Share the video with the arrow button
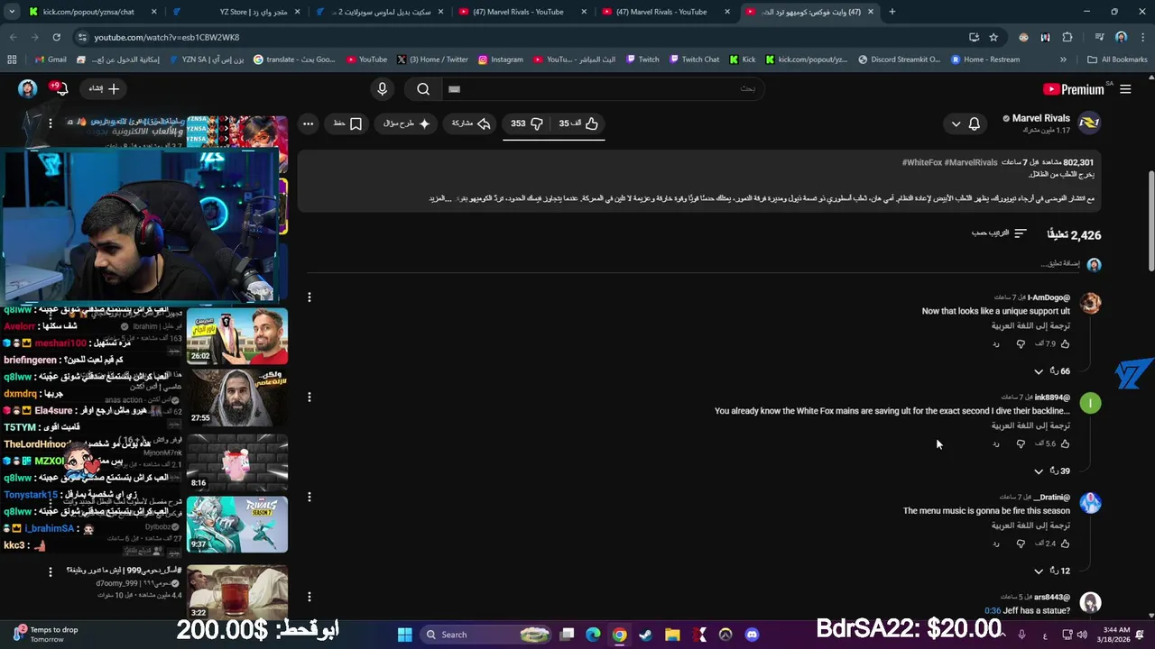 pos(470,123)
